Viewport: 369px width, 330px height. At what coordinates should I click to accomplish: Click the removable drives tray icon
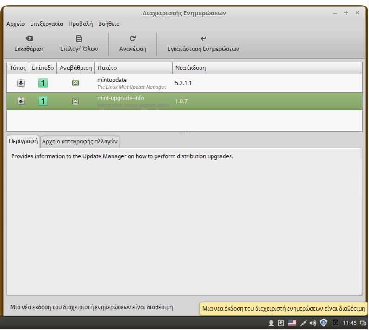(281, 323)
